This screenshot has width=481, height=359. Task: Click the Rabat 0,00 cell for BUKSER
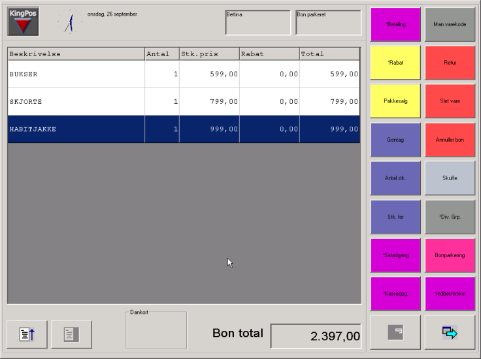coord(269,74)
